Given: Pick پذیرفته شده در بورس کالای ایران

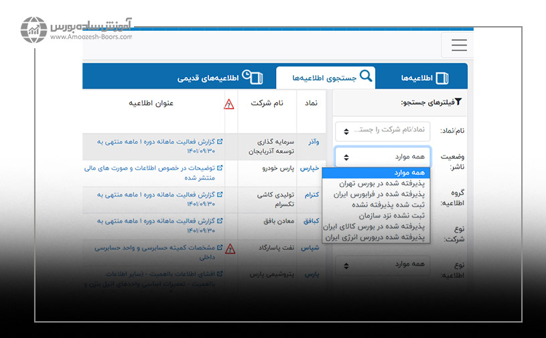Looking at the screenshot, I should tap(377, 226).
